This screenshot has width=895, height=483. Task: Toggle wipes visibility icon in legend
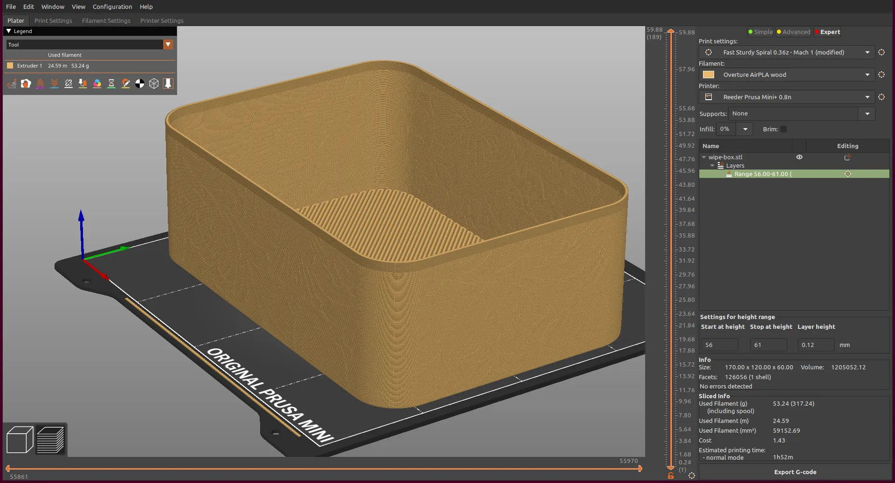(26, 84)
